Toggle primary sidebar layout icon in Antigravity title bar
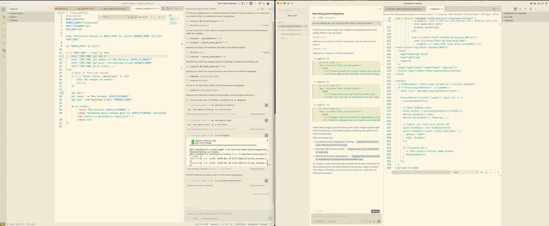Viewport: 549px width, 226px height. [242, 3]
